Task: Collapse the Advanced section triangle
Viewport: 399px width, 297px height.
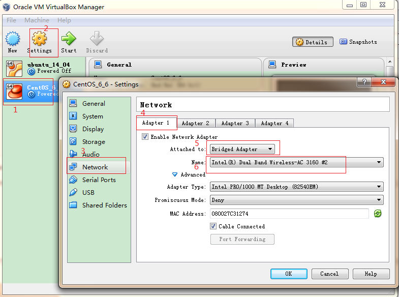Action: [175, 174]
